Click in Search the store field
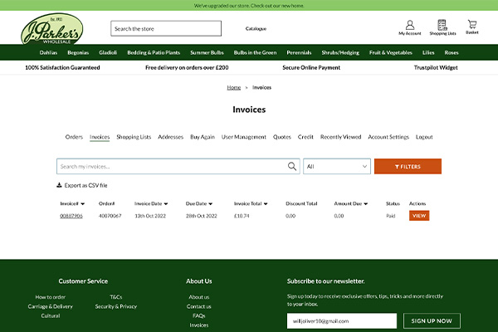 tap(166, 28)
